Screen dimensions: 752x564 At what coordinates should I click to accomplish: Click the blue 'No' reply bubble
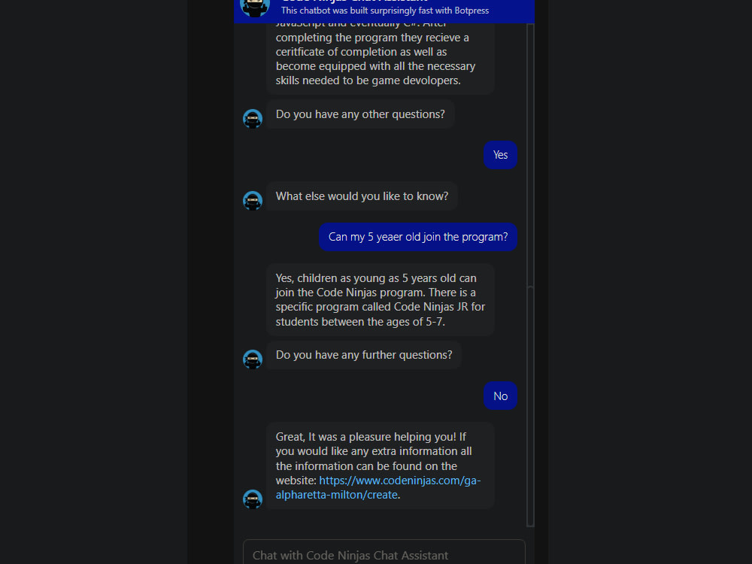500,396
